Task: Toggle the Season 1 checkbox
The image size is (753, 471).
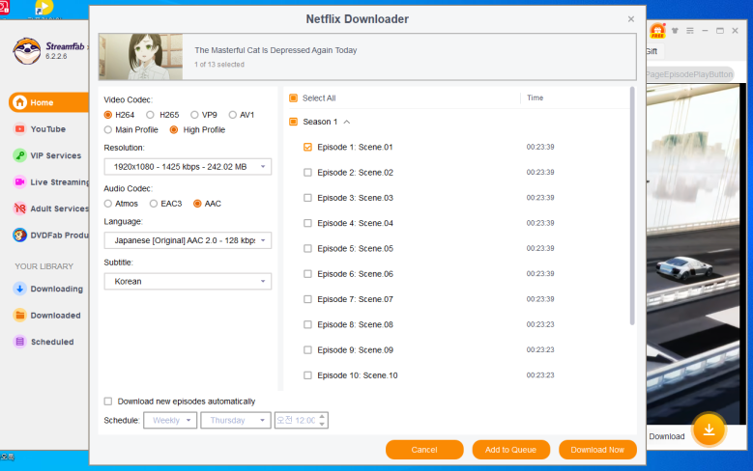Action: [x=294, y=122]
